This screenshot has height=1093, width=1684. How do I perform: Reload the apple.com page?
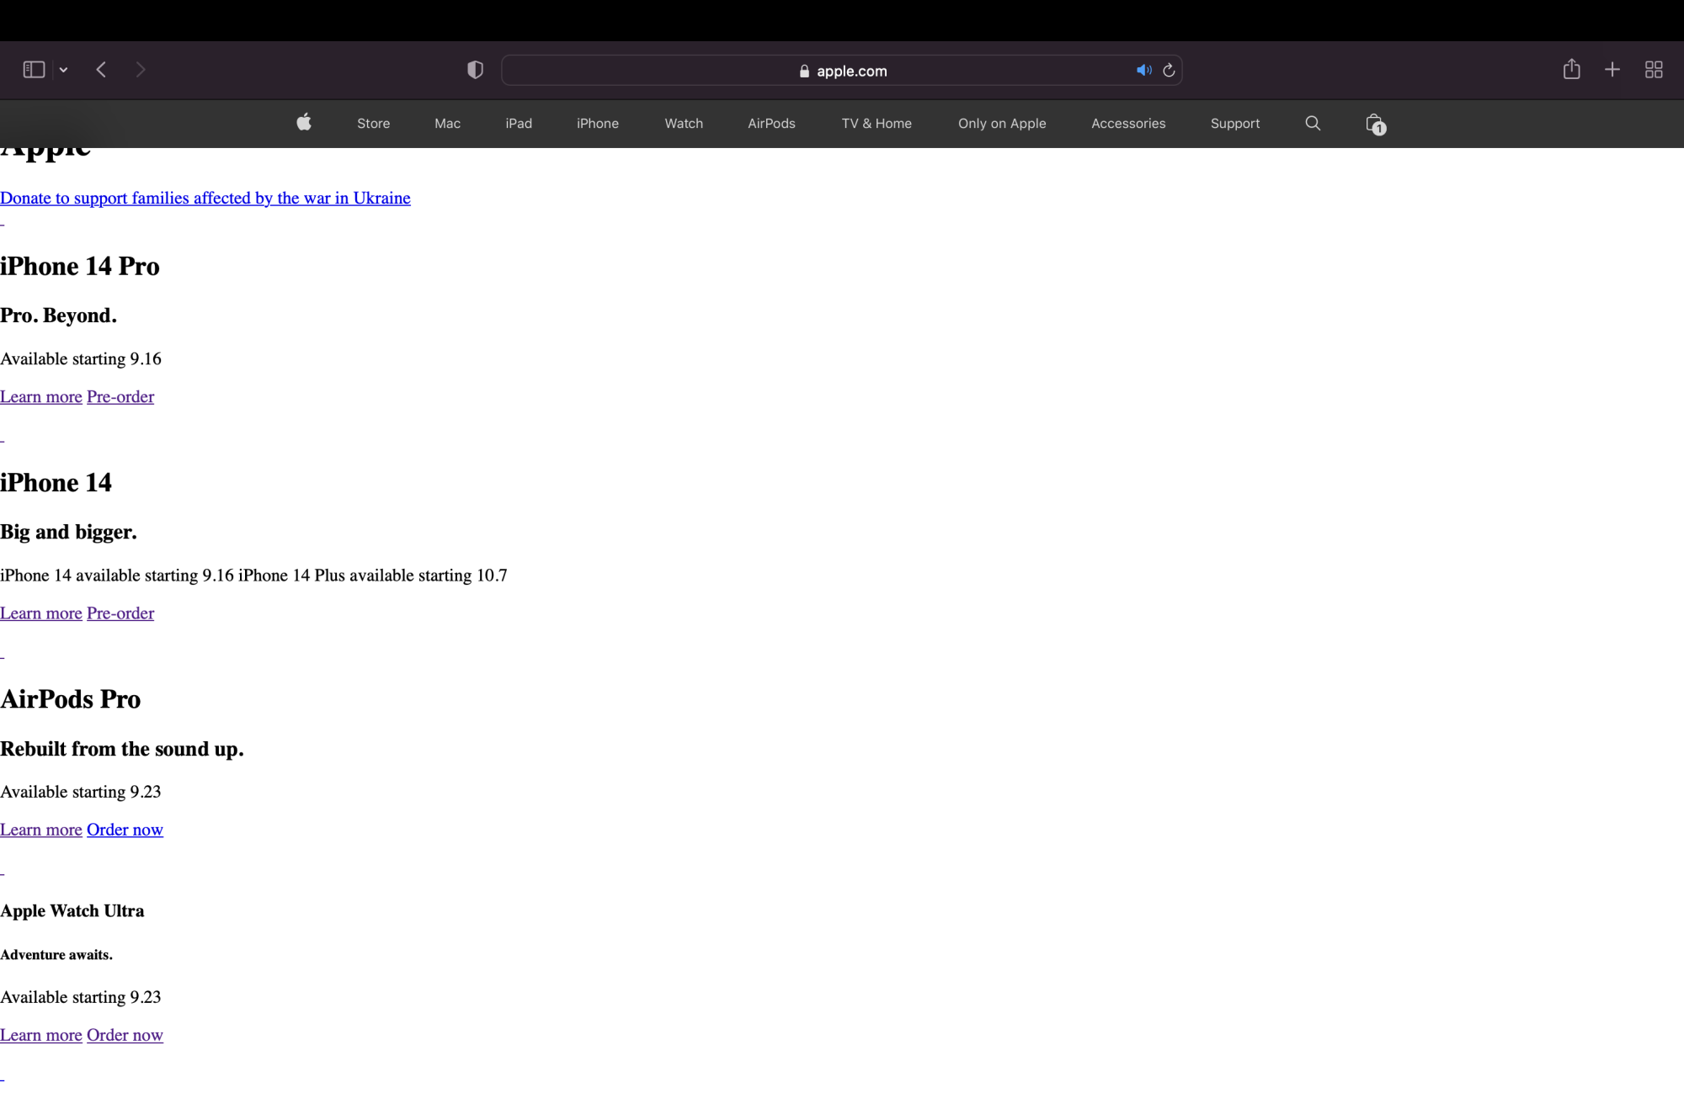click(x=1169, y=71)
